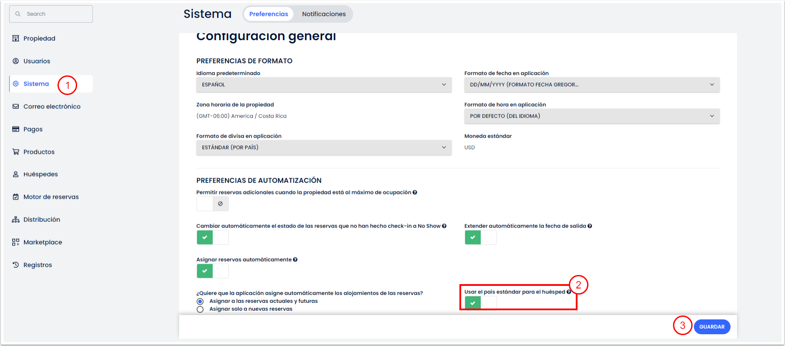This screenshot has width=785, height=346.
Task: Expand the Formato de fecha en aplicación dropdown
Action: click(591, 85)
